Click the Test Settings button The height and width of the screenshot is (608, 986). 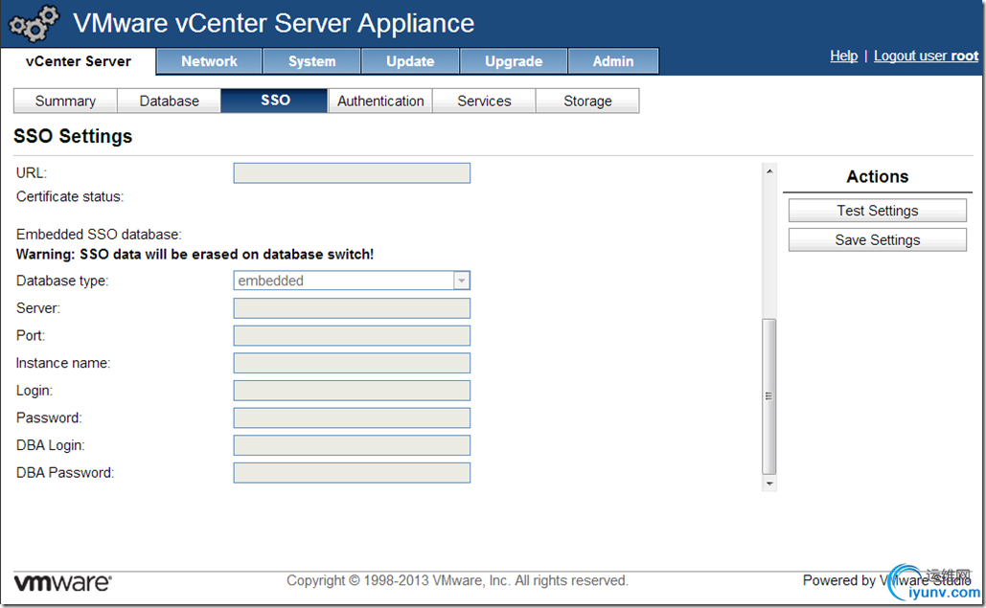coord(877,211)
